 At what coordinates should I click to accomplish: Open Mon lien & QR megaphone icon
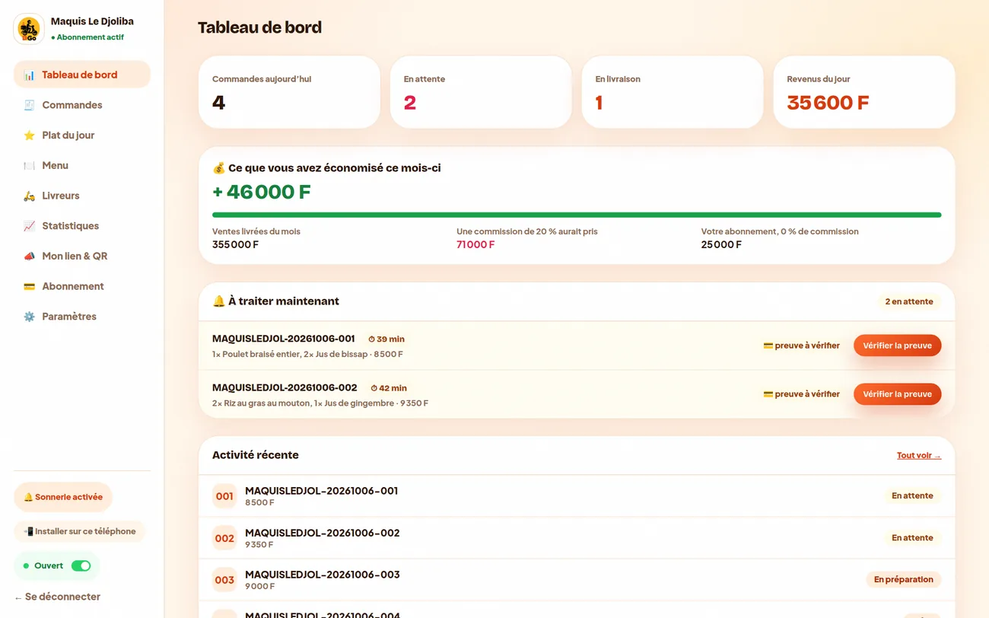coord(29,256)
